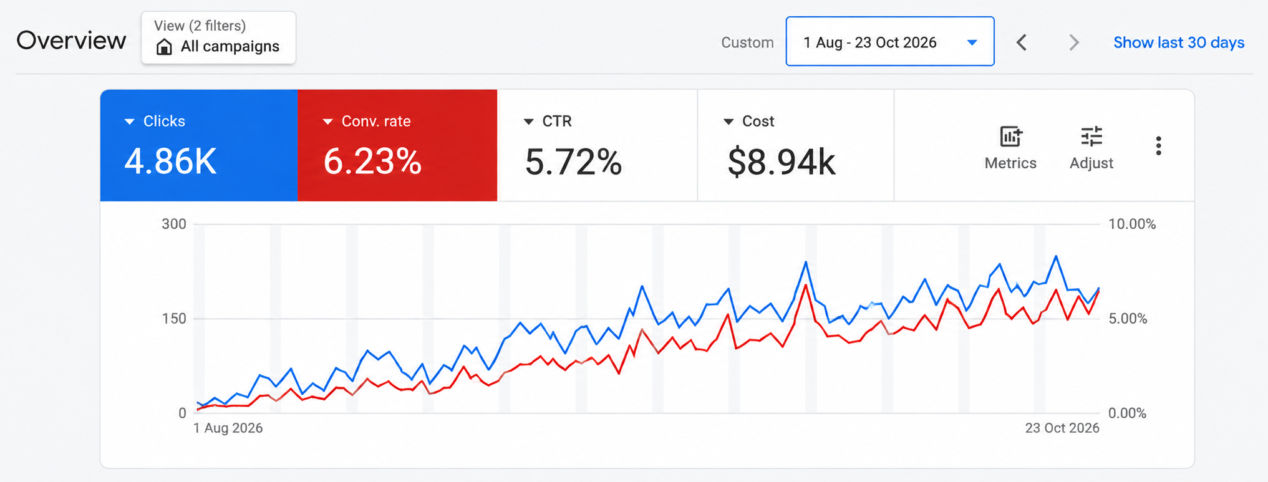
Task: Go to the next date range
Action: [1073, 42]
